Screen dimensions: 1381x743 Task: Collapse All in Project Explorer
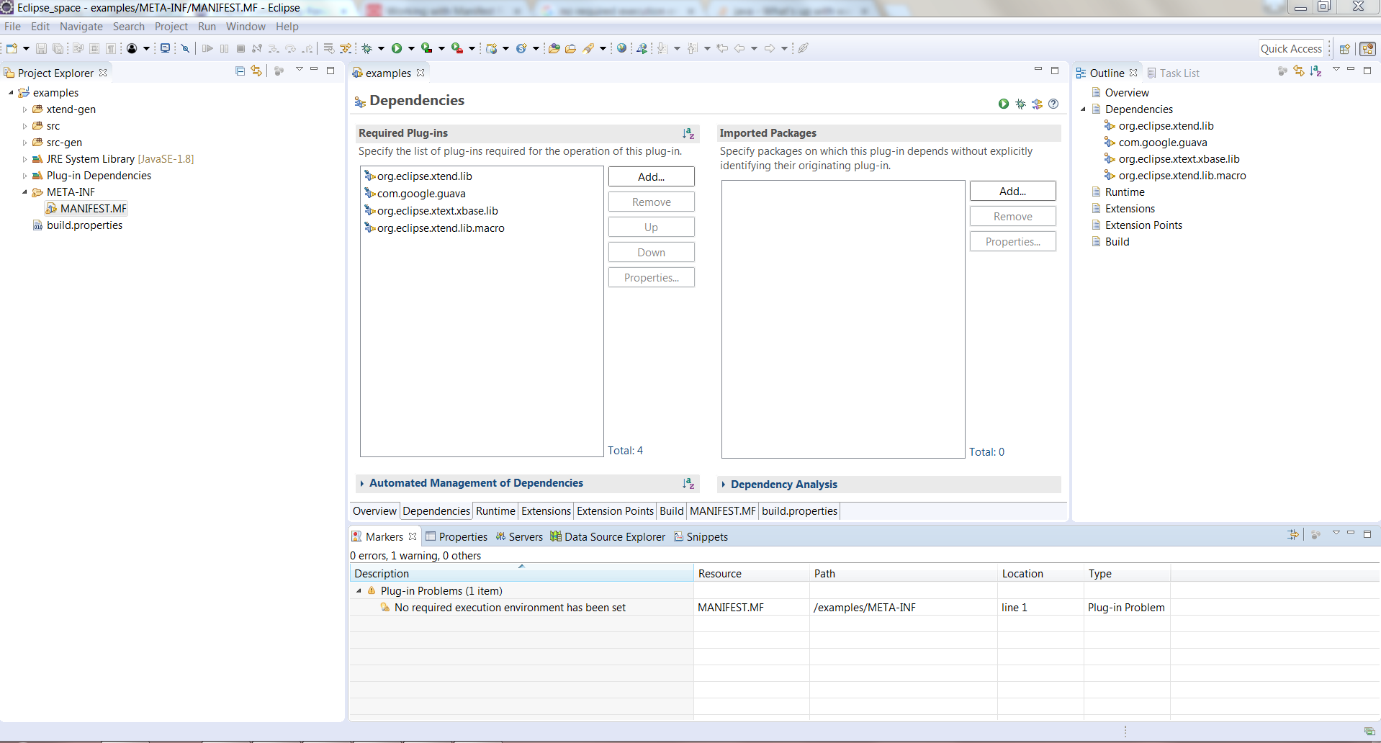(x=240, y=71)
